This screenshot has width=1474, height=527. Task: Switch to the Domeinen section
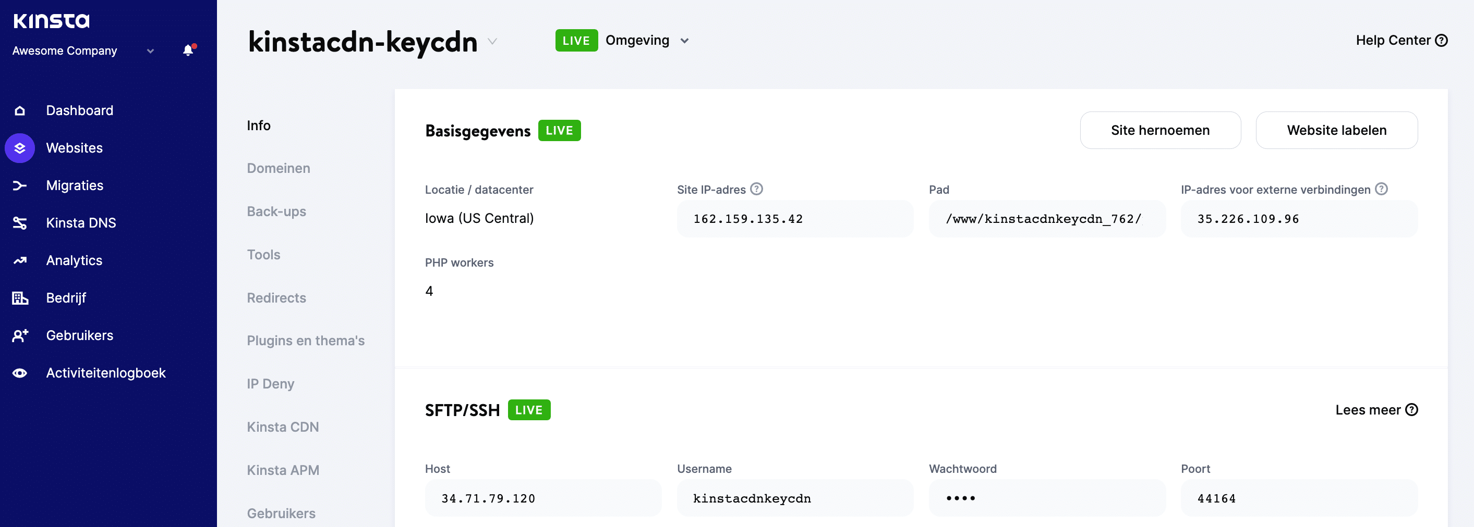(x=279, y=168)
